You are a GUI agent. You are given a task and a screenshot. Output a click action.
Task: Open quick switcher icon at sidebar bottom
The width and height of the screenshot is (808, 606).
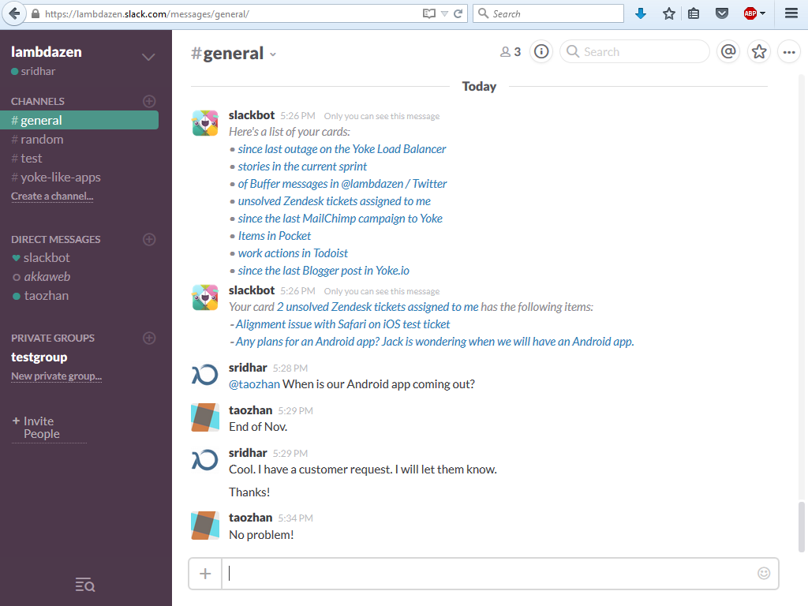[x=85, y=585]
